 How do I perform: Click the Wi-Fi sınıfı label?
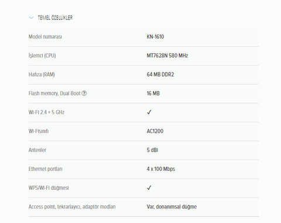(39, 131)
